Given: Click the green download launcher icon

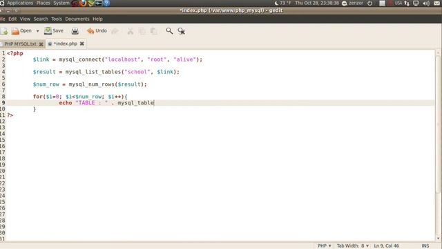Looking at the screenshot, I should pyautogui.click(x=90, y=3).
